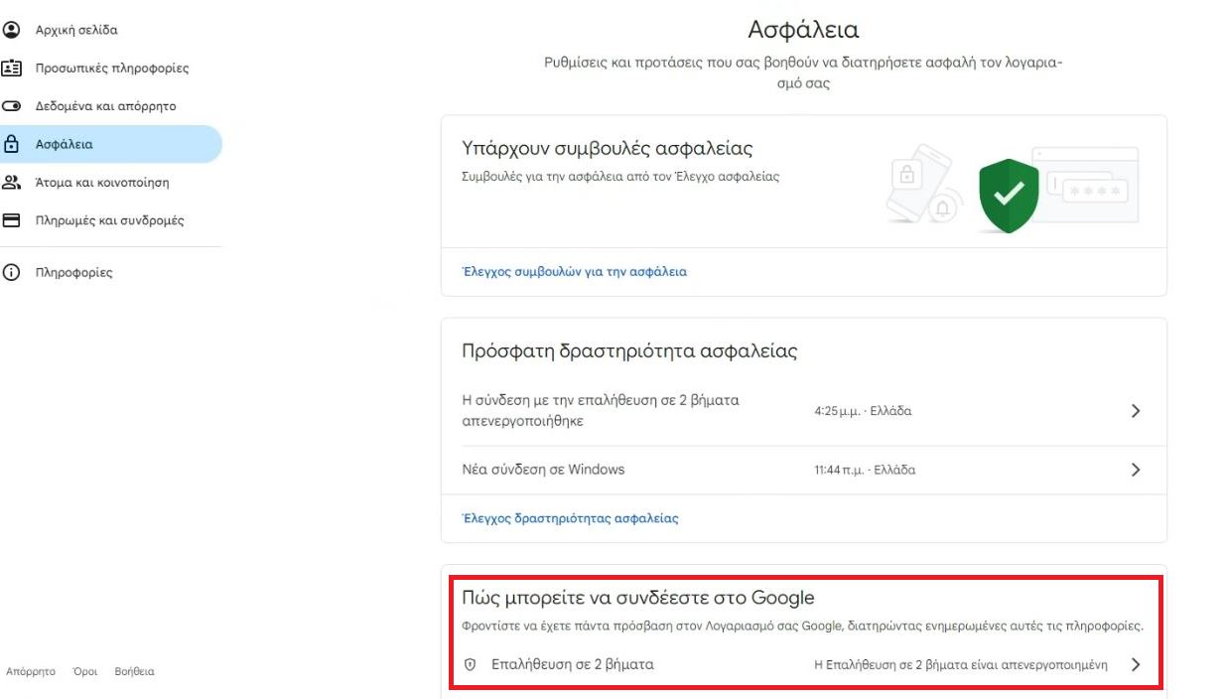
Task: Click the shield icon beside Επαλήθευση σε 2 βήματα
Action: pos(471,664)
